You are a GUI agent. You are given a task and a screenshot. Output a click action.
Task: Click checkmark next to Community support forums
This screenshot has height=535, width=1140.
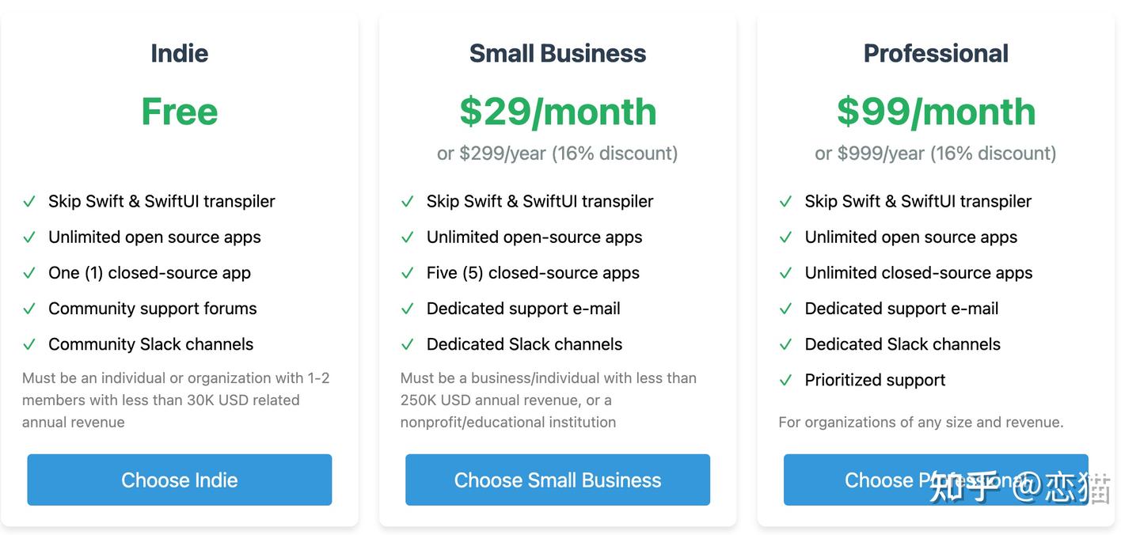(x=29, y=309)
